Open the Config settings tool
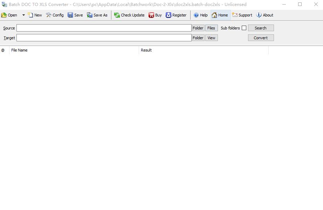323x210 pixels. coord(55,15)
